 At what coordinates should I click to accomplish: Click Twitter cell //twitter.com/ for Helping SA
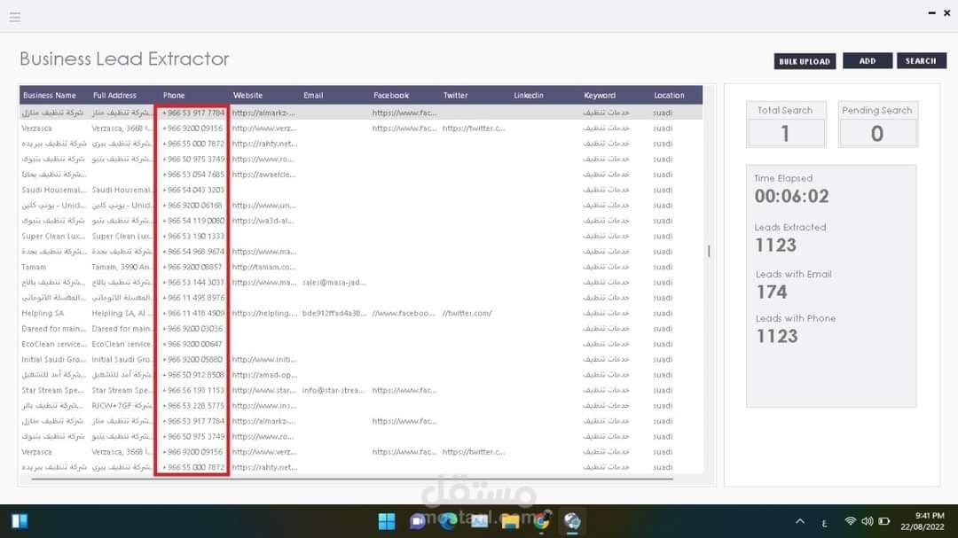pyautogui.click(x=467, y=313)
